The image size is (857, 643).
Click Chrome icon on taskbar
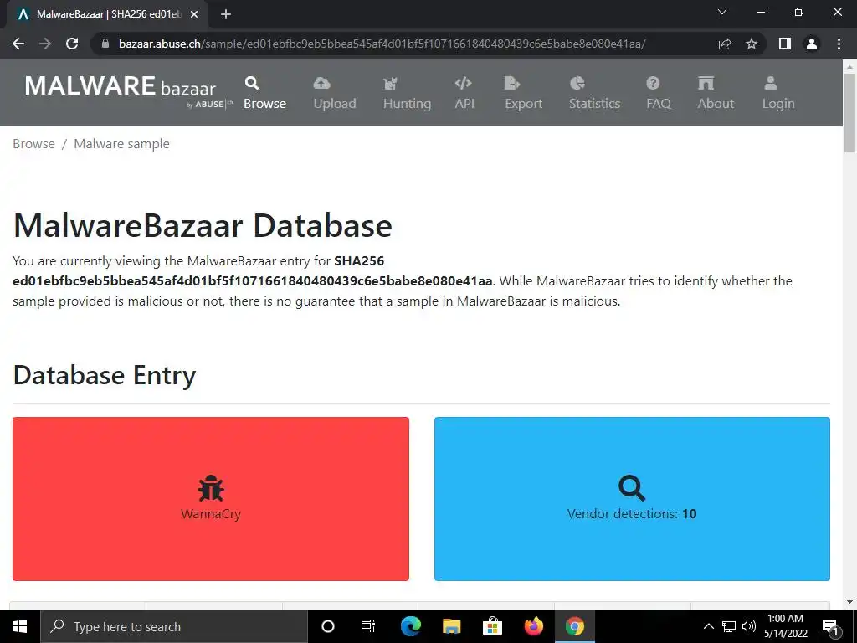574,626
